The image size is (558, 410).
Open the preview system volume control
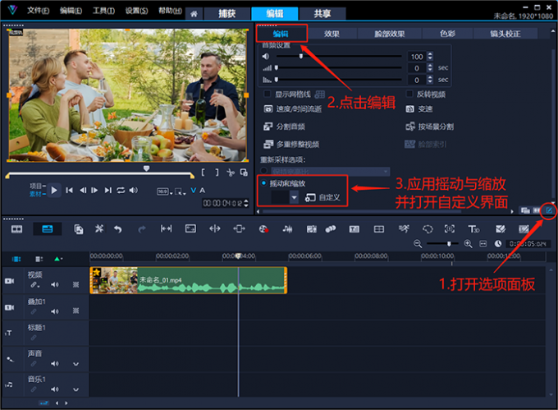click(x=134, y=191)
